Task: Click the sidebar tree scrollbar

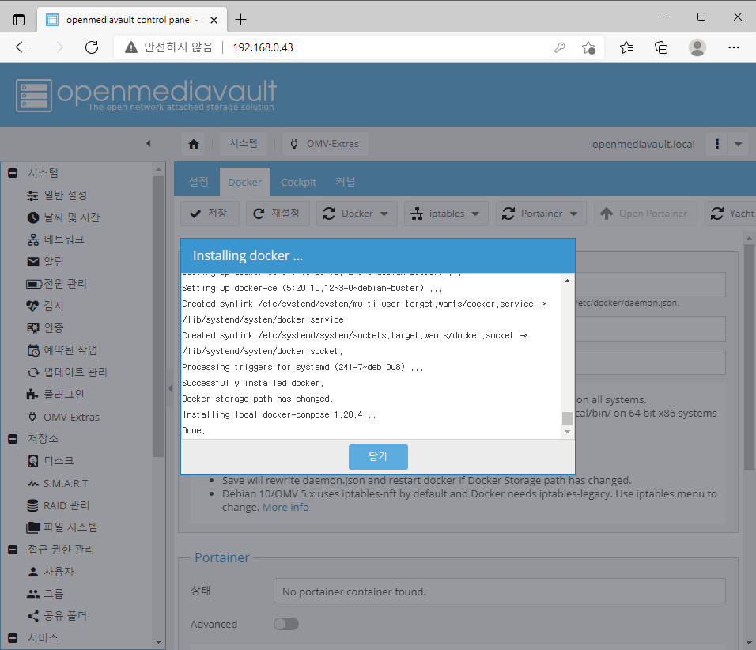Action: tap(159, 316)
